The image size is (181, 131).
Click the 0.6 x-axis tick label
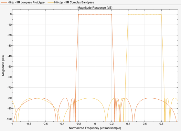pyautogui.click(x=145, y=124)
